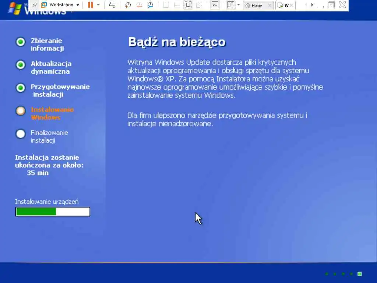Viewport: 377px width, 283px height.
Task: Click the 'Aktualizacja dynamiczna' step text
Action: pyautogui.click(x=51, y=68)
